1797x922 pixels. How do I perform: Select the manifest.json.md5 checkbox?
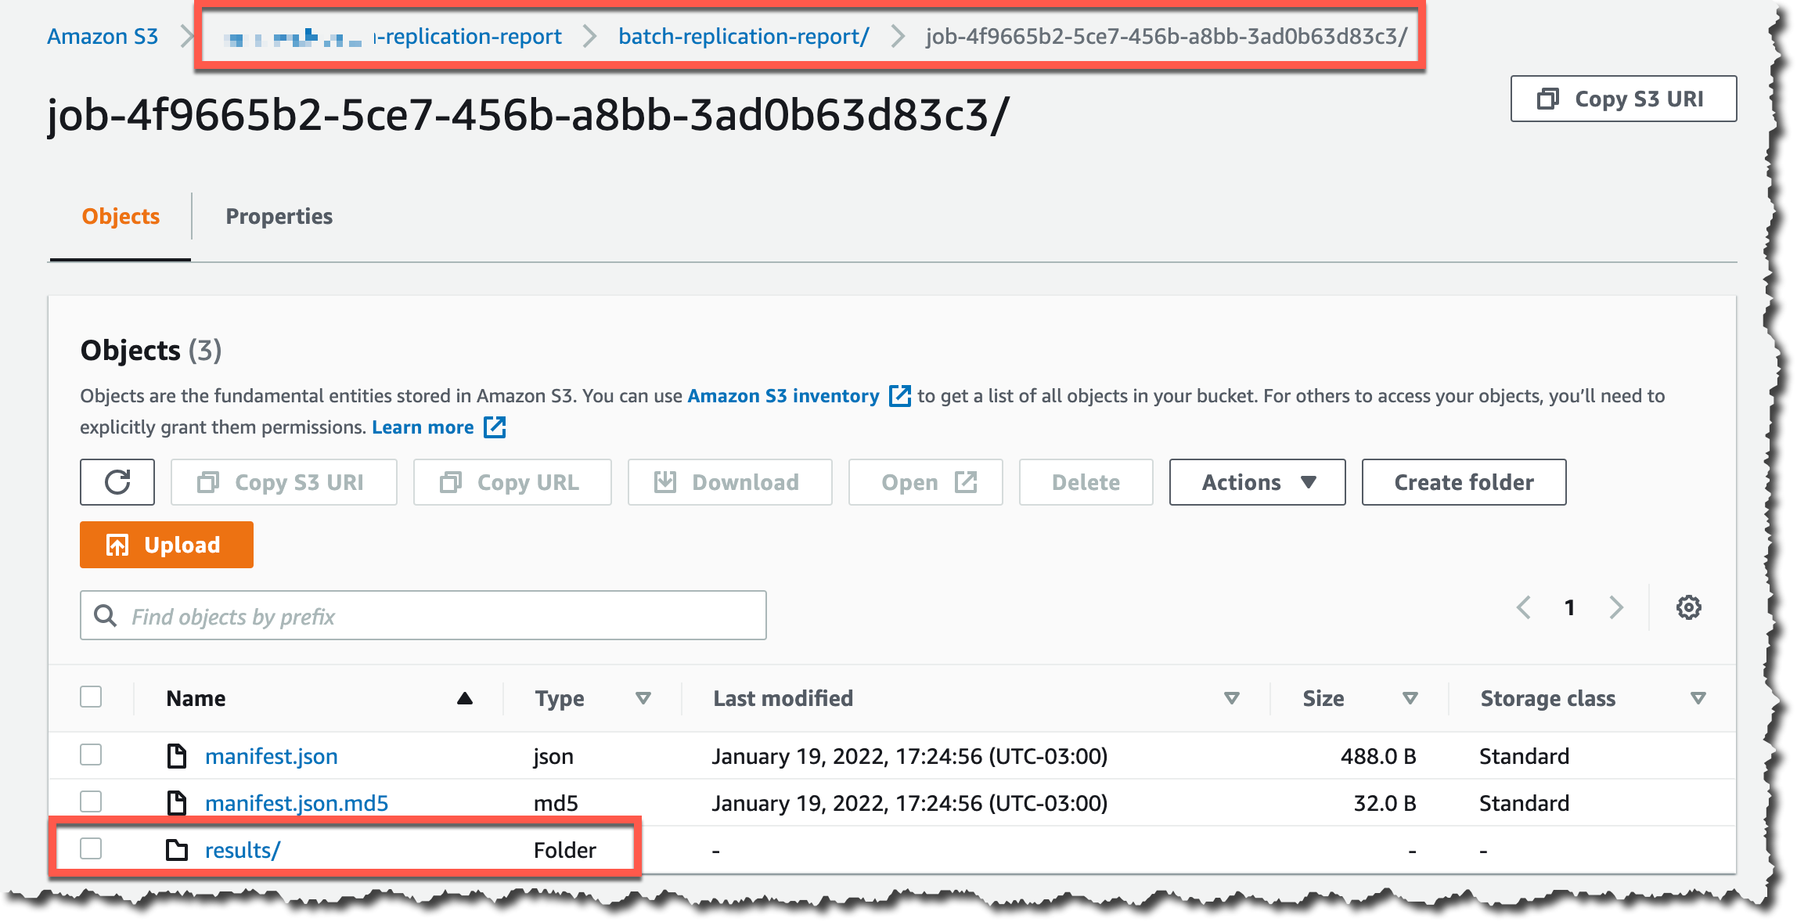pos(91,802)
